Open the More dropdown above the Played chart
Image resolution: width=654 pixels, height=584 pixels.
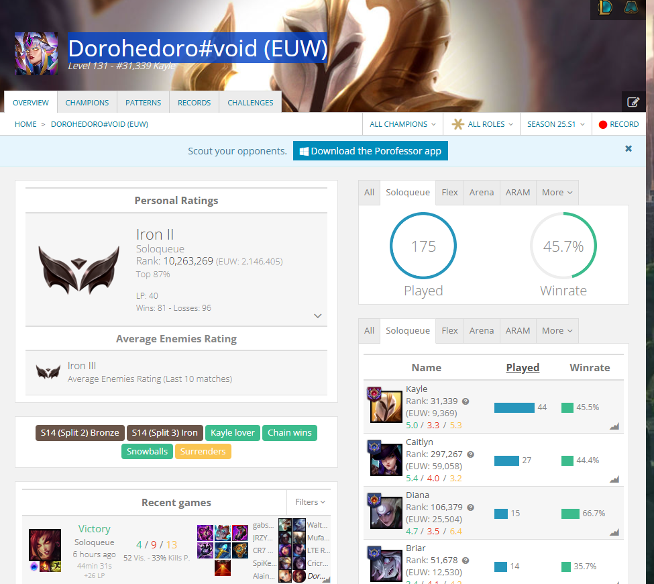pyautogui.click(x=557, y=193)
